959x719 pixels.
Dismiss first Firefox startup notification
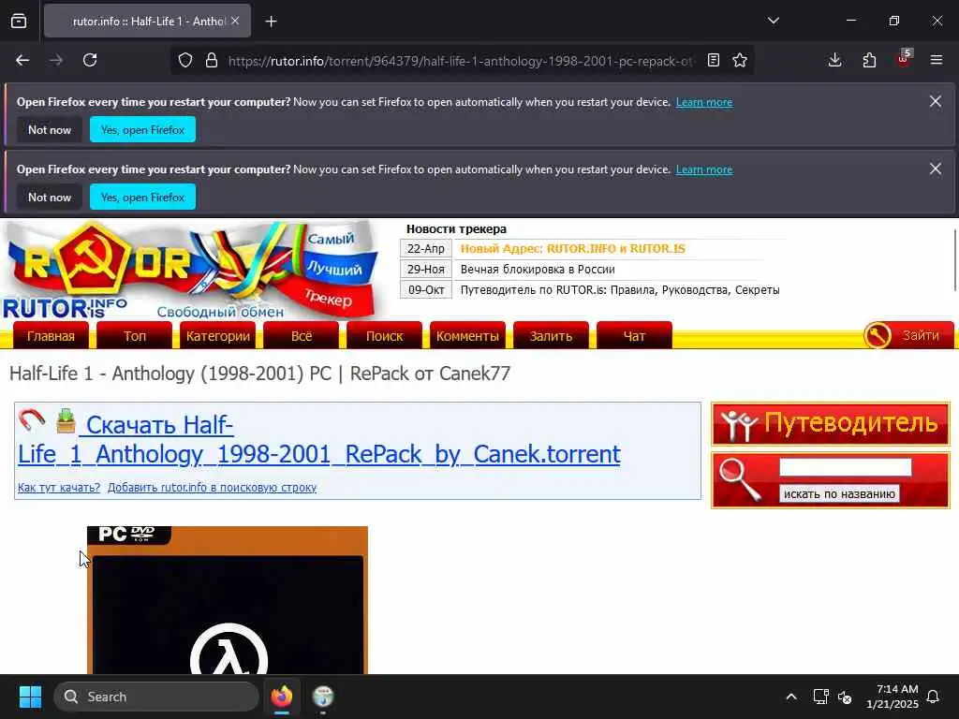coord(936,101)
